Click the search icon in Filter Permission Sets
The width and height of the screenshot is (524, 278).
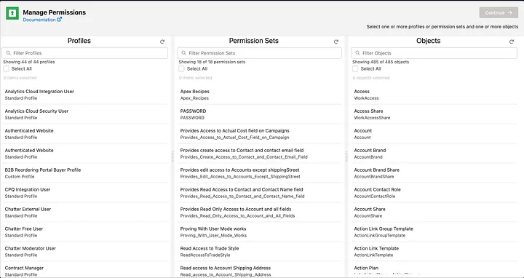[183, 53]
